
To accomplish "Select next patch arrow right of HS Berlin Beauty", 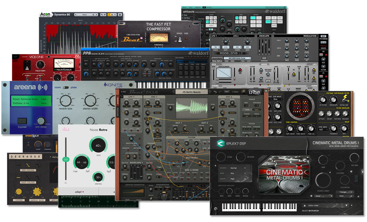I will (x=210, y=92).
